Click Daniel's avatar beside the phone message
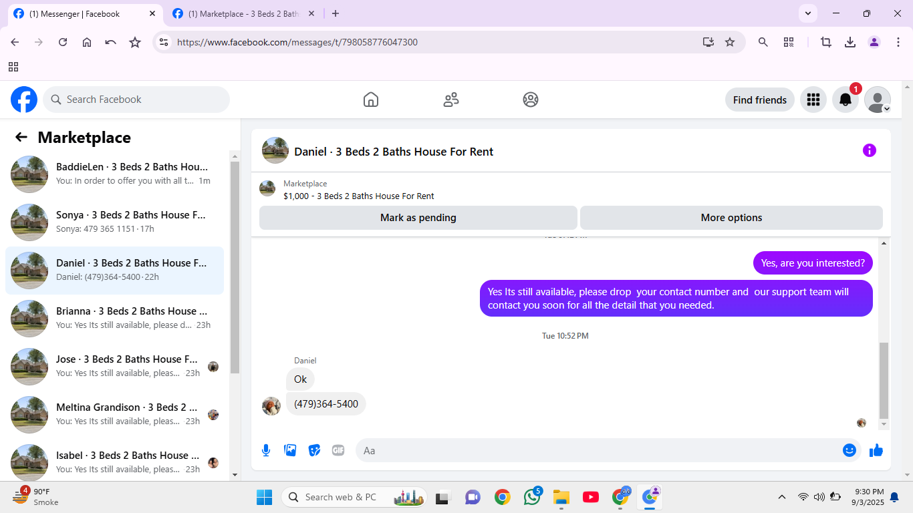Viewport: 913px width, 513px height. (x=271, y=406)
